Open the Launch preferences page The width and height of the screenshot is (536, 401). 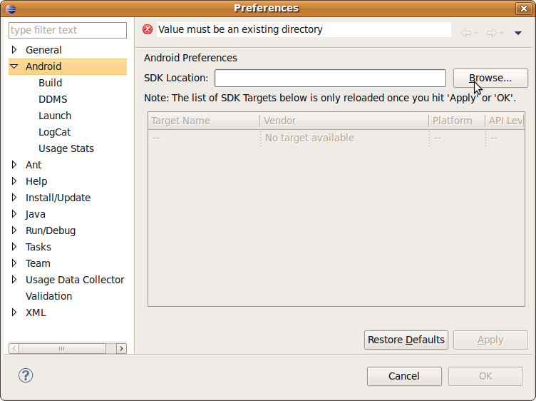click(x=55, y=116)
